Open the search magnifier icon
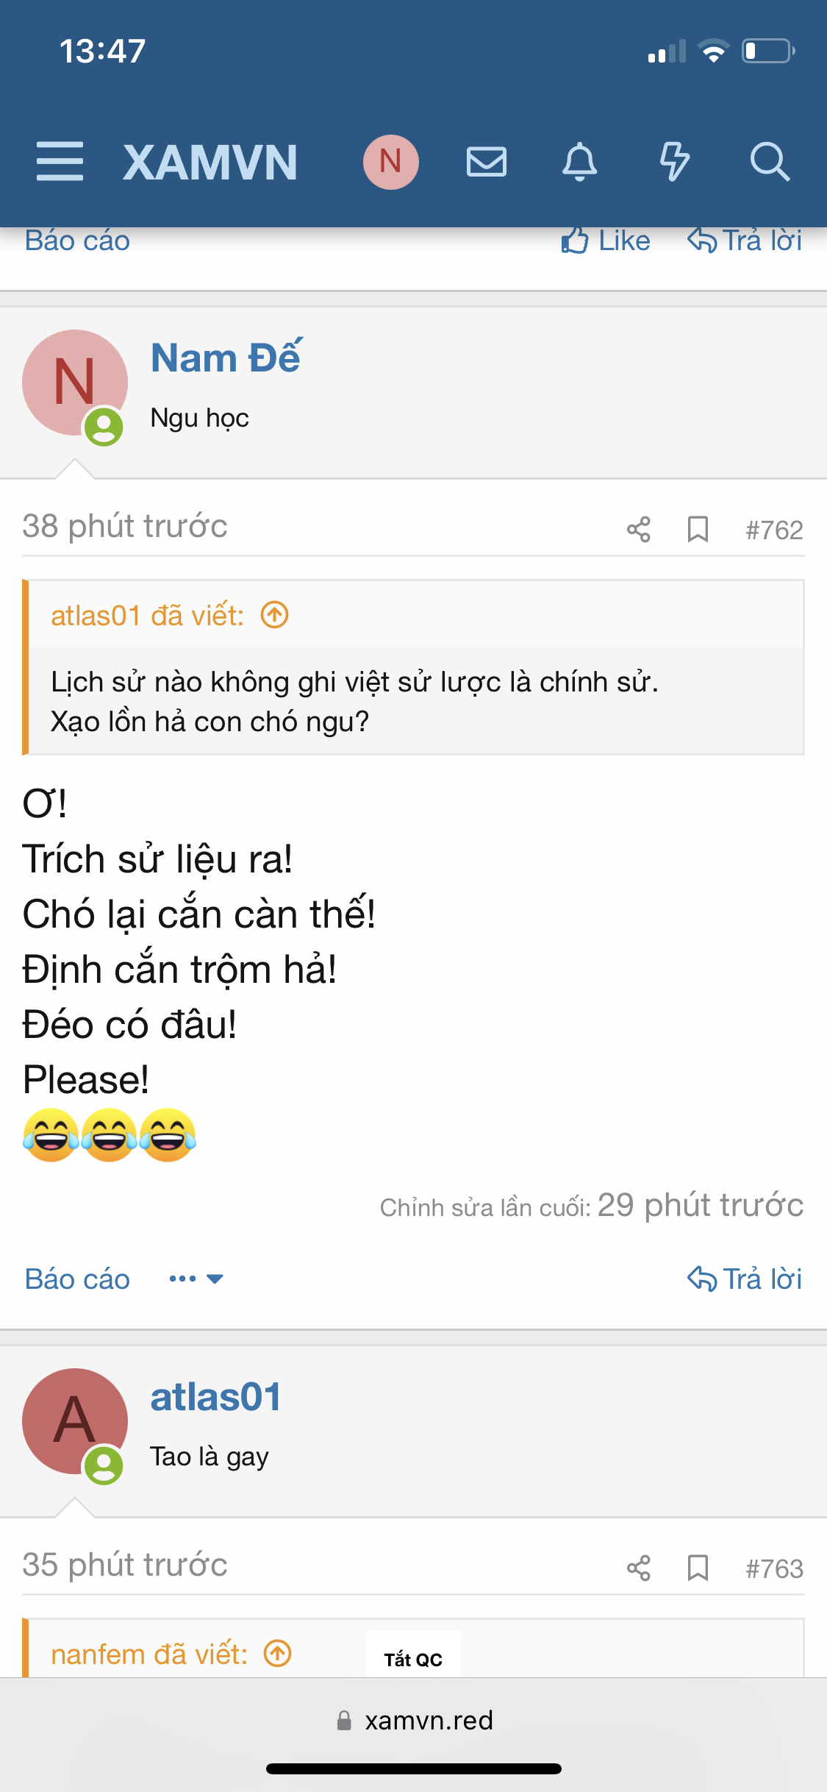The width and height of the screenshot is (827, 1792). [770, 162]
